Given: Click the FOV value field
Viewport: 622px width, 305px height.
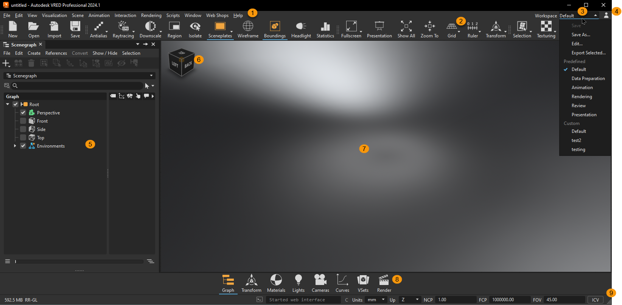Looking at the screenshot, I should (564, 300).
